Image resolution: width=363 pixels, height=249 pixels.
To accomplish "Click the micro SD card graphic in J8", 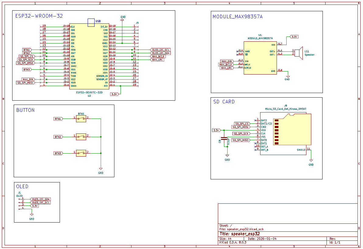I will point(292,129).
